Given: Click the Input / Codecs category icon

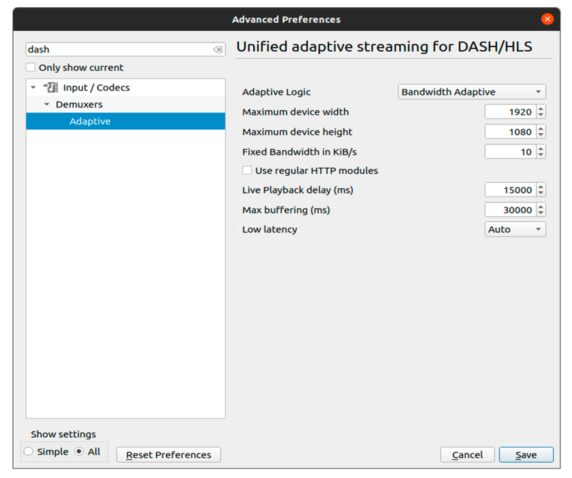Looking at the screenshot, I should coord(51,87).
